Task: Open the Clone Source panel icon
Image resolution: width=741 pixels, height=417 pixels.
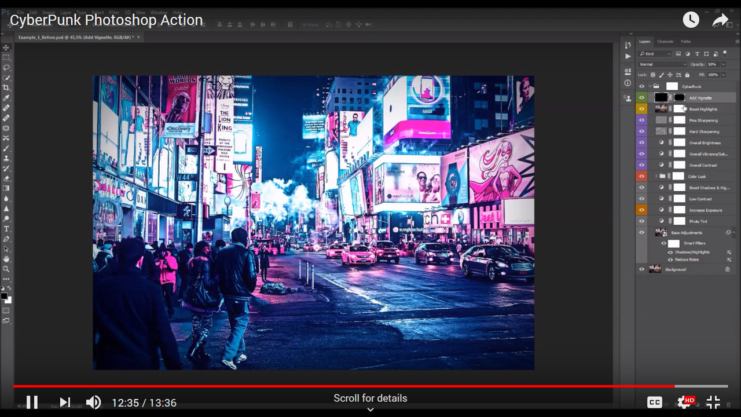Action: [628, 98]
